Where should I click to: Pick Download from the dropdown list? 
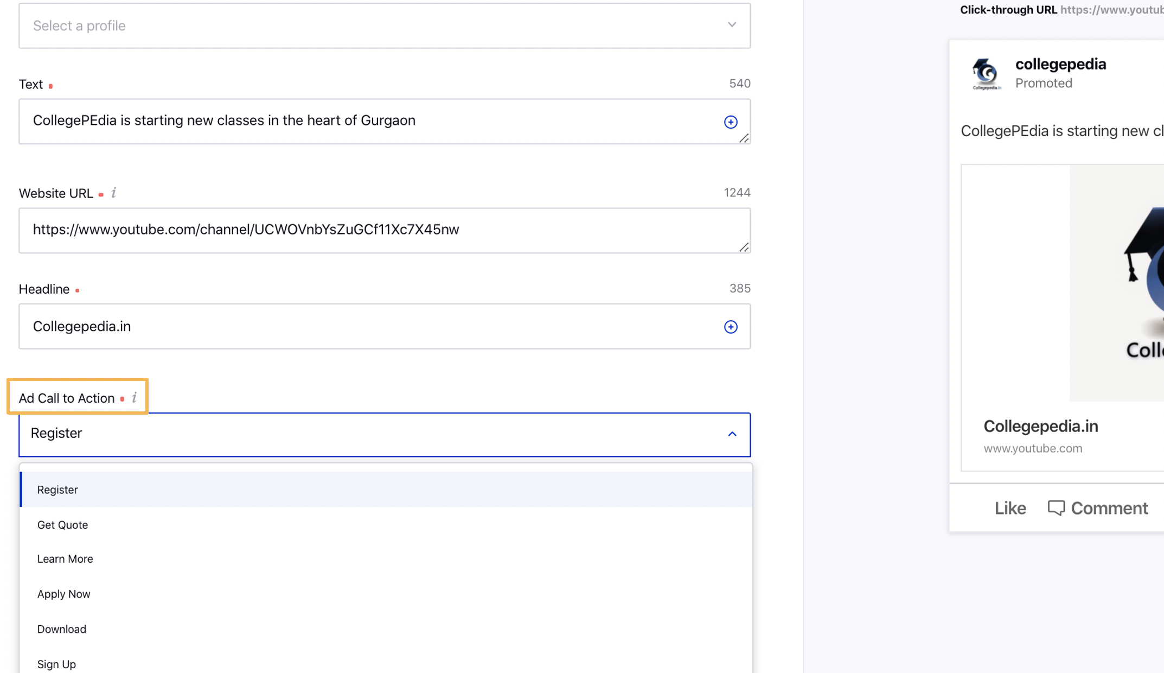point(386,629)
